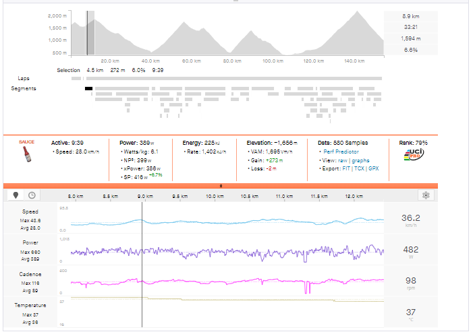The height and width of the screenshot is (334, 473).
Task: Select the black highlighted segment bar
Action: pyautogui.click(x=88, y=88)
